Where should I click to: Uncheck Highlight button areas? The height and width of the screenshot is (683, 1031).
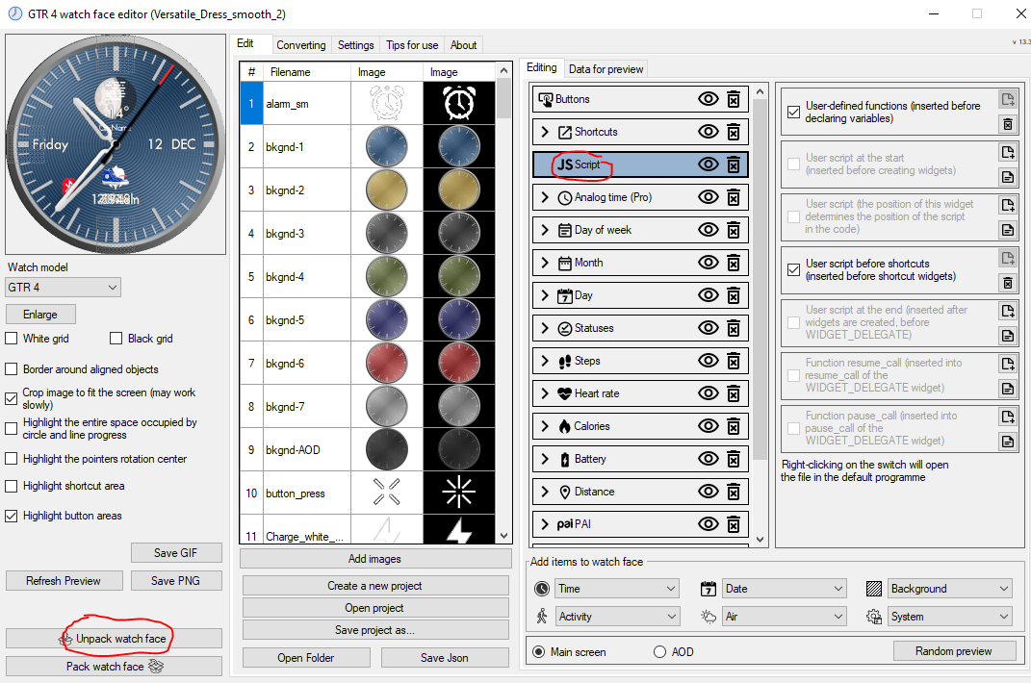click(12, 516)
